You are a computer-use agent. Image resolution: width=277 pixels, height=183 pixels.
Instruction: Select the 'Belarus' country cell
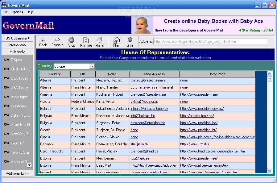pyautogui.click(x=55, y=109)
